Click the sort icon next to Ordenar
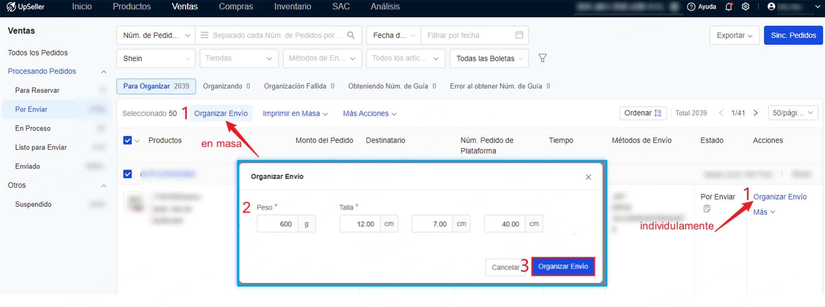825x307 pixels. (x=658, y=113)
